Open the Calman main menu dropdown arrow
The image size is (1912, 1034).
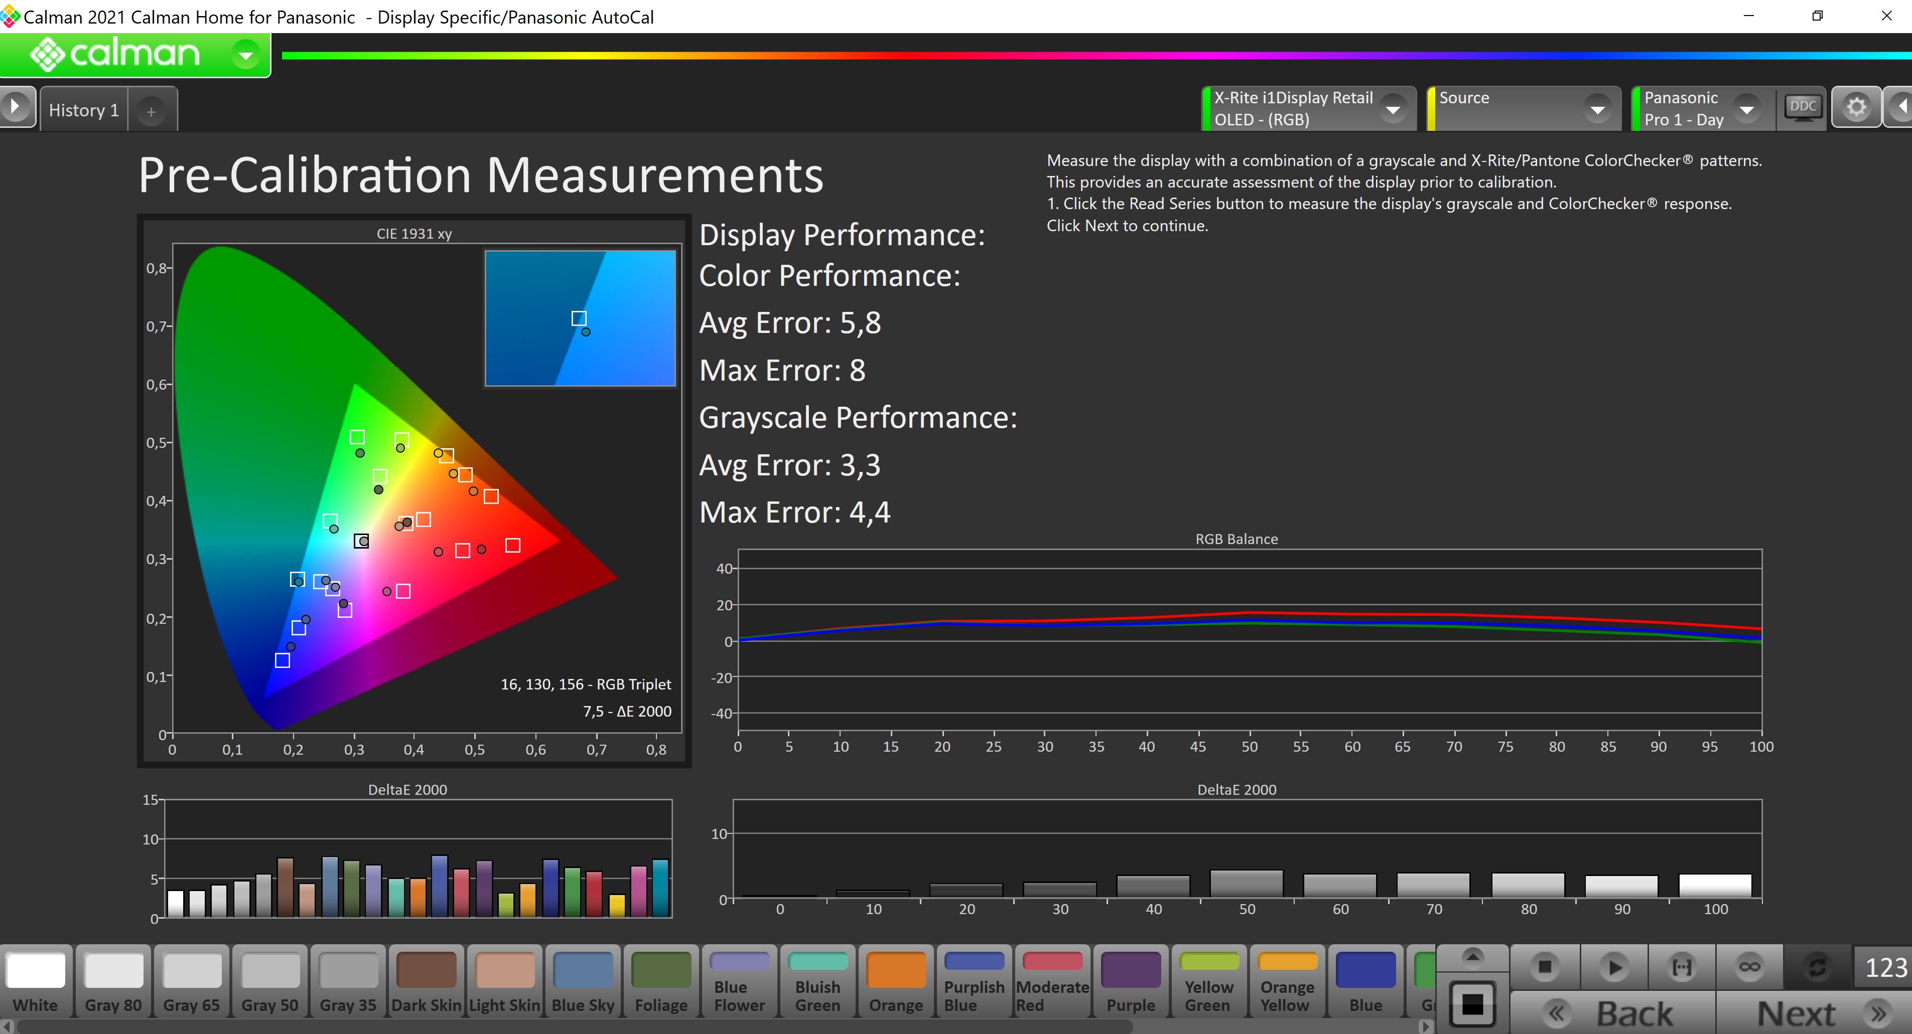click(246, 55)
